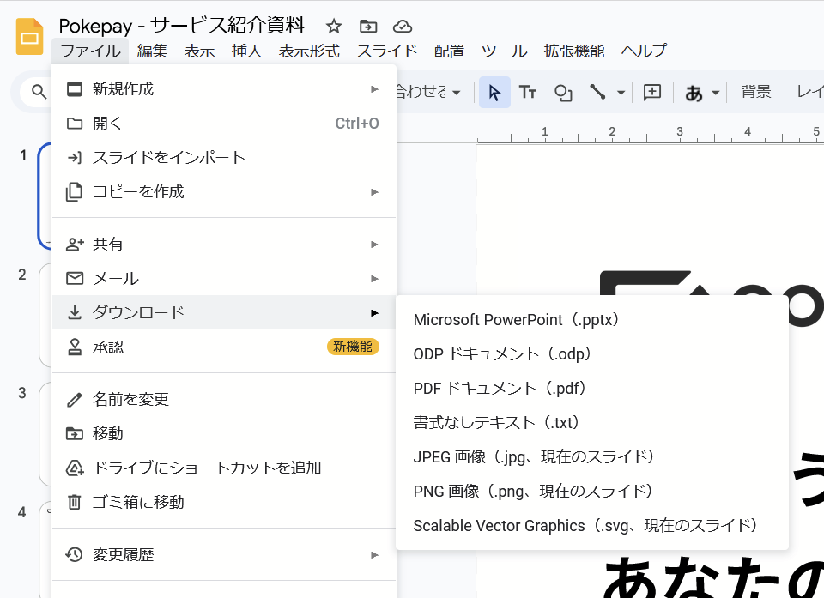Image resolution: width=824 pixels, height=598 pixels.
Task: Pick the shape insertion tool
Action: pyautogui.click(x=563, y=93)
